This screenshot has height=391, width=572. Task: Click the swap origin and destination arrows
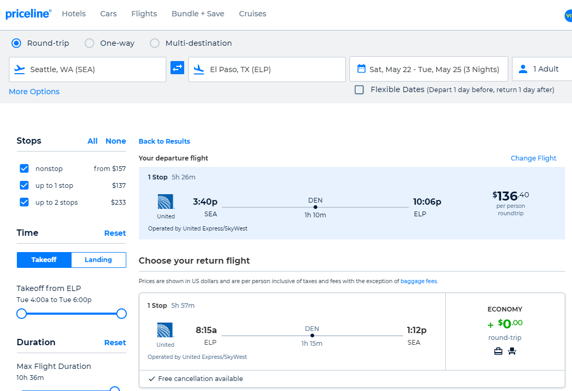177,68
